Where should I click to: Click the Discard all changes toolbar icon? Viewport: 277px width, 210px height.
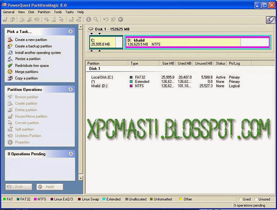(113, 19)
